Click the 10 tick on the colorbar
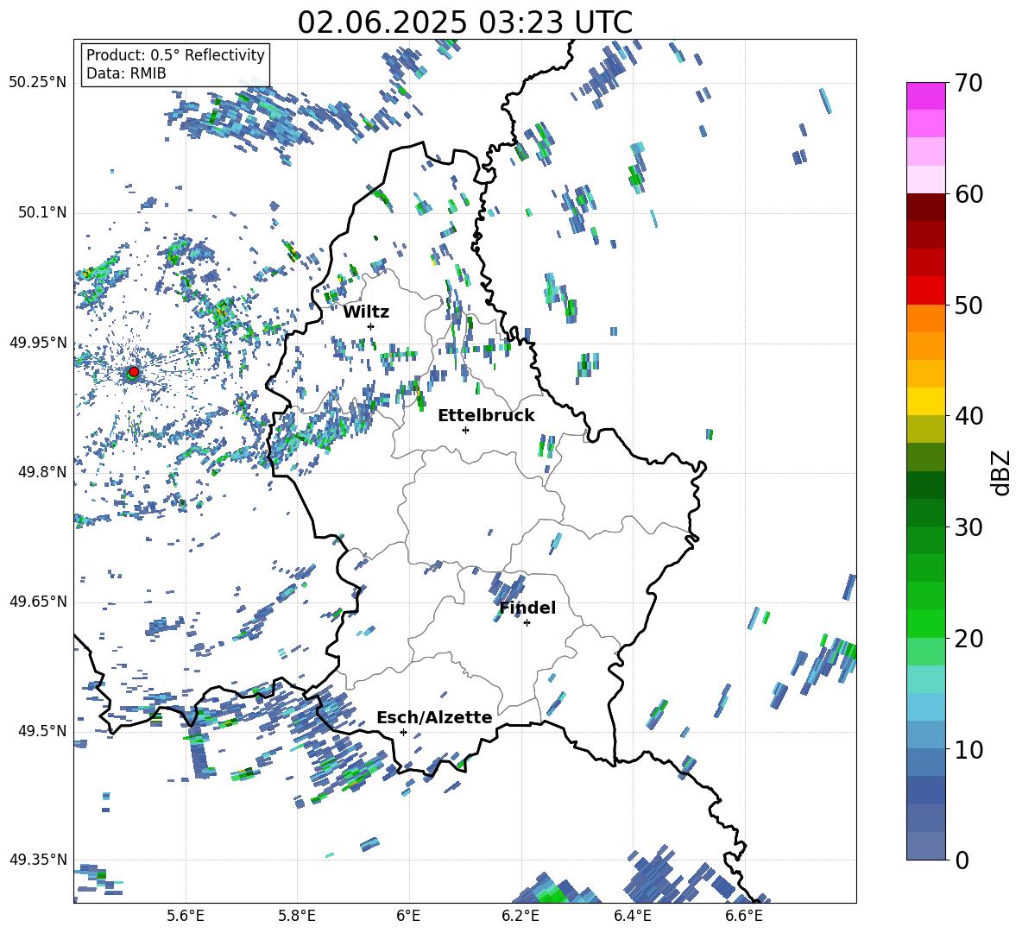This screenshot has width=1022, height=933. [968, 749]
